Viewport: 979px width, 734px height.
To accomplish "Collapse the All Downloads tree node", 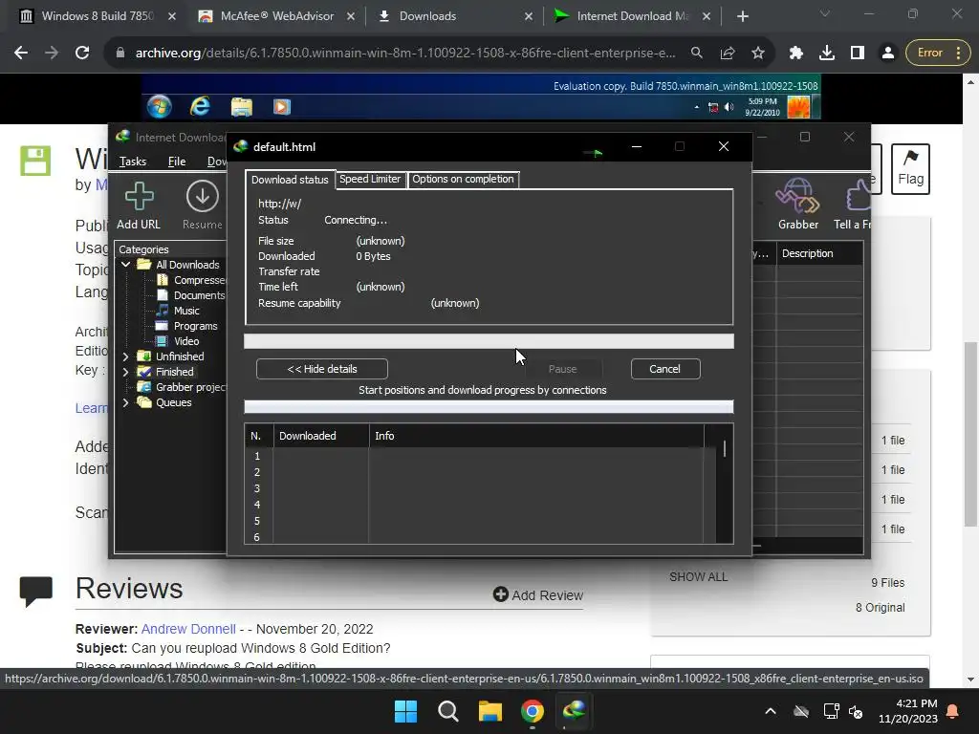I will (x=125, y=265).
